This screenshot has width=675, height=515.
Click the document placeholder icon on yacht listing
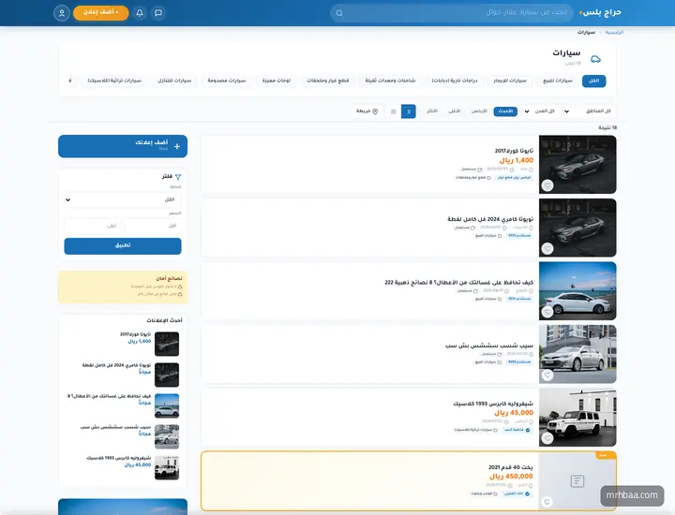[x=577, y=481]
